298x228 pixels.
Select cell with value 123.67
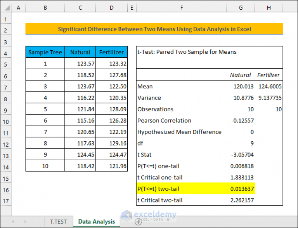click(x=80, y=86)
